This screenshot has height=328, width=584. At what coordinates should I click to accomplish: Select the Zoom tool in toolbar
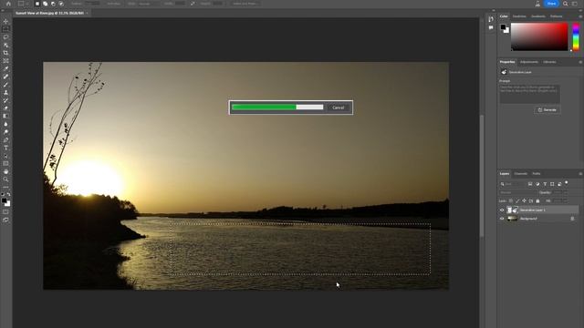coord(5,179)
